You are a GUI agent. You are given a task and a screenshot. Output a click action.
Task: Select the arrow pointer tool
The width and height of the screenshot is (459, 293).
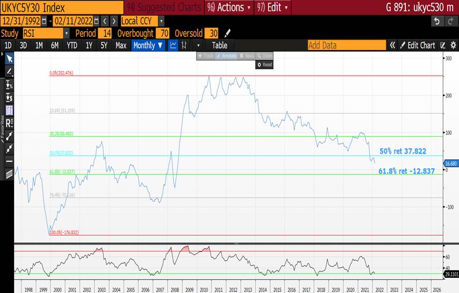pyautogui.click(x=9, y=59)
